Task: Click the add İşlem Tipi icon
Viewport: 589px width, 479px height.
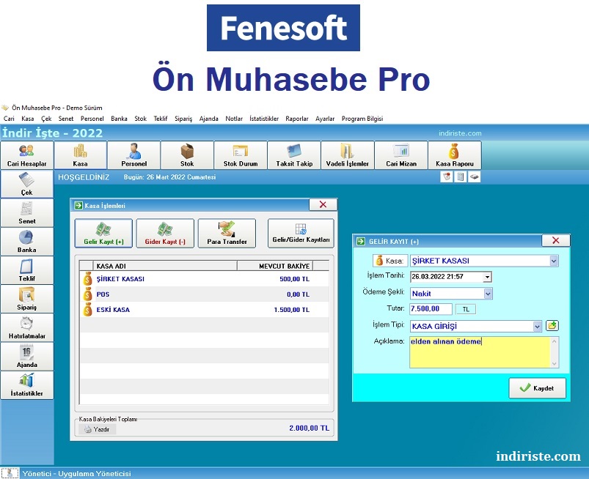Action: click(x=552, y=326)
